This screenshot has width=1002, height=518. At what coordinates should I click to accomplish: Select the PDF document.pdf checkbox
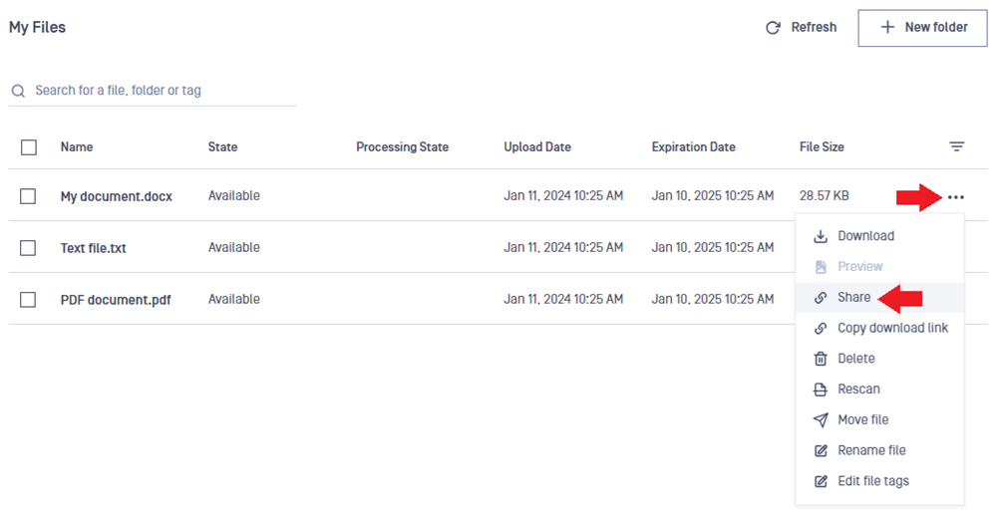click(x=28, y=300)
